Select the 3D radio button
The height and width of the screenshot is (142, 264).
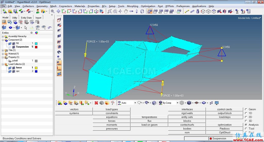246,121
